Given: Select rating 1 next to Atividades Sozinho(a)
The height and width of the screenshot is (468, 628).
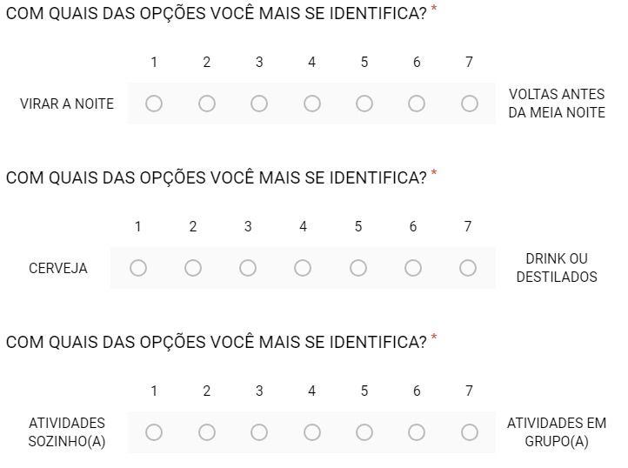Looking at the screenshot, I should point(154,432).
